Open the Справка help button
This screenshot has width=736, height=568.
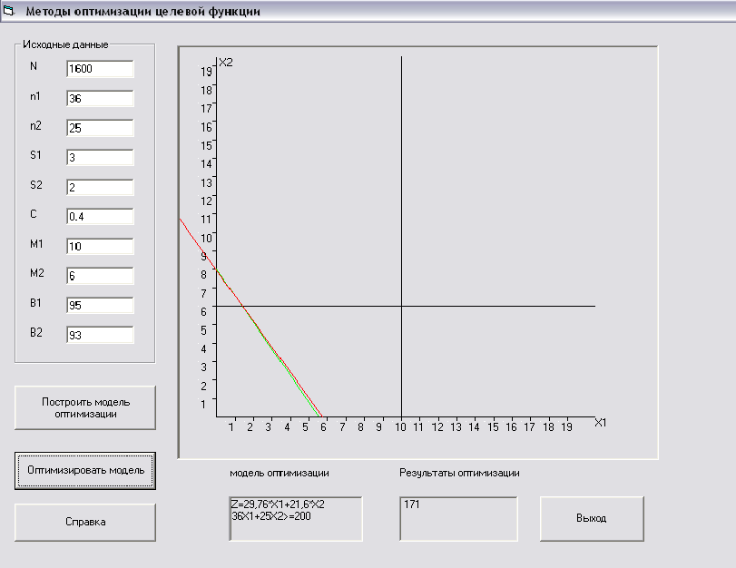click(x=85, y=523)
